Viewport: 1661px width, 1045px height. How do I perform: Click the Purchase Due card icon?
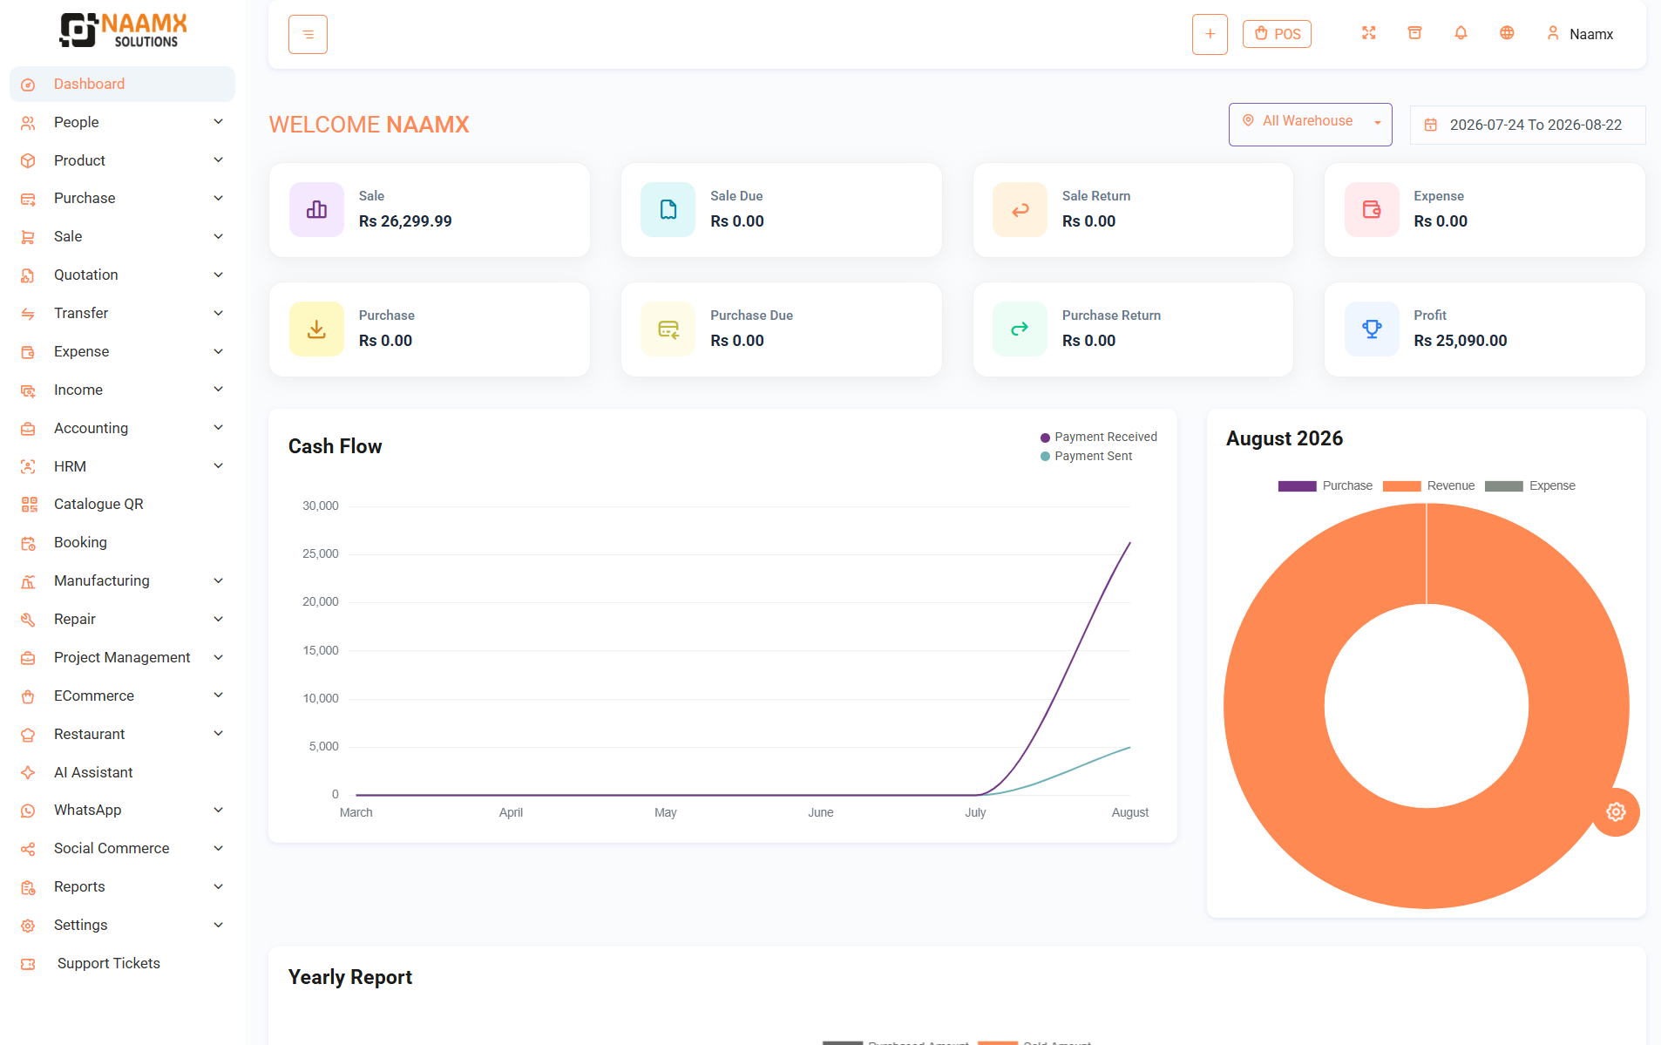(x=668, y=329)
